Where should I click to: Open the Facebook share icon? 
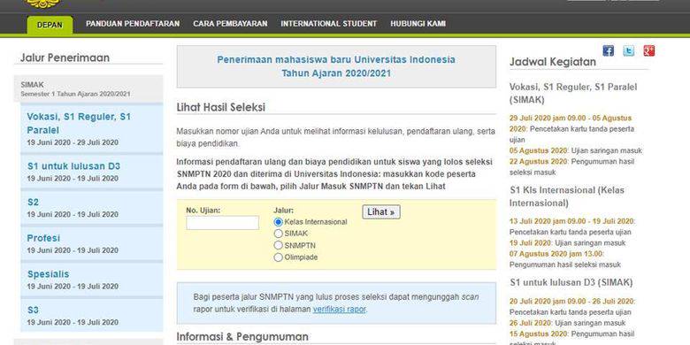coord(608,50)
